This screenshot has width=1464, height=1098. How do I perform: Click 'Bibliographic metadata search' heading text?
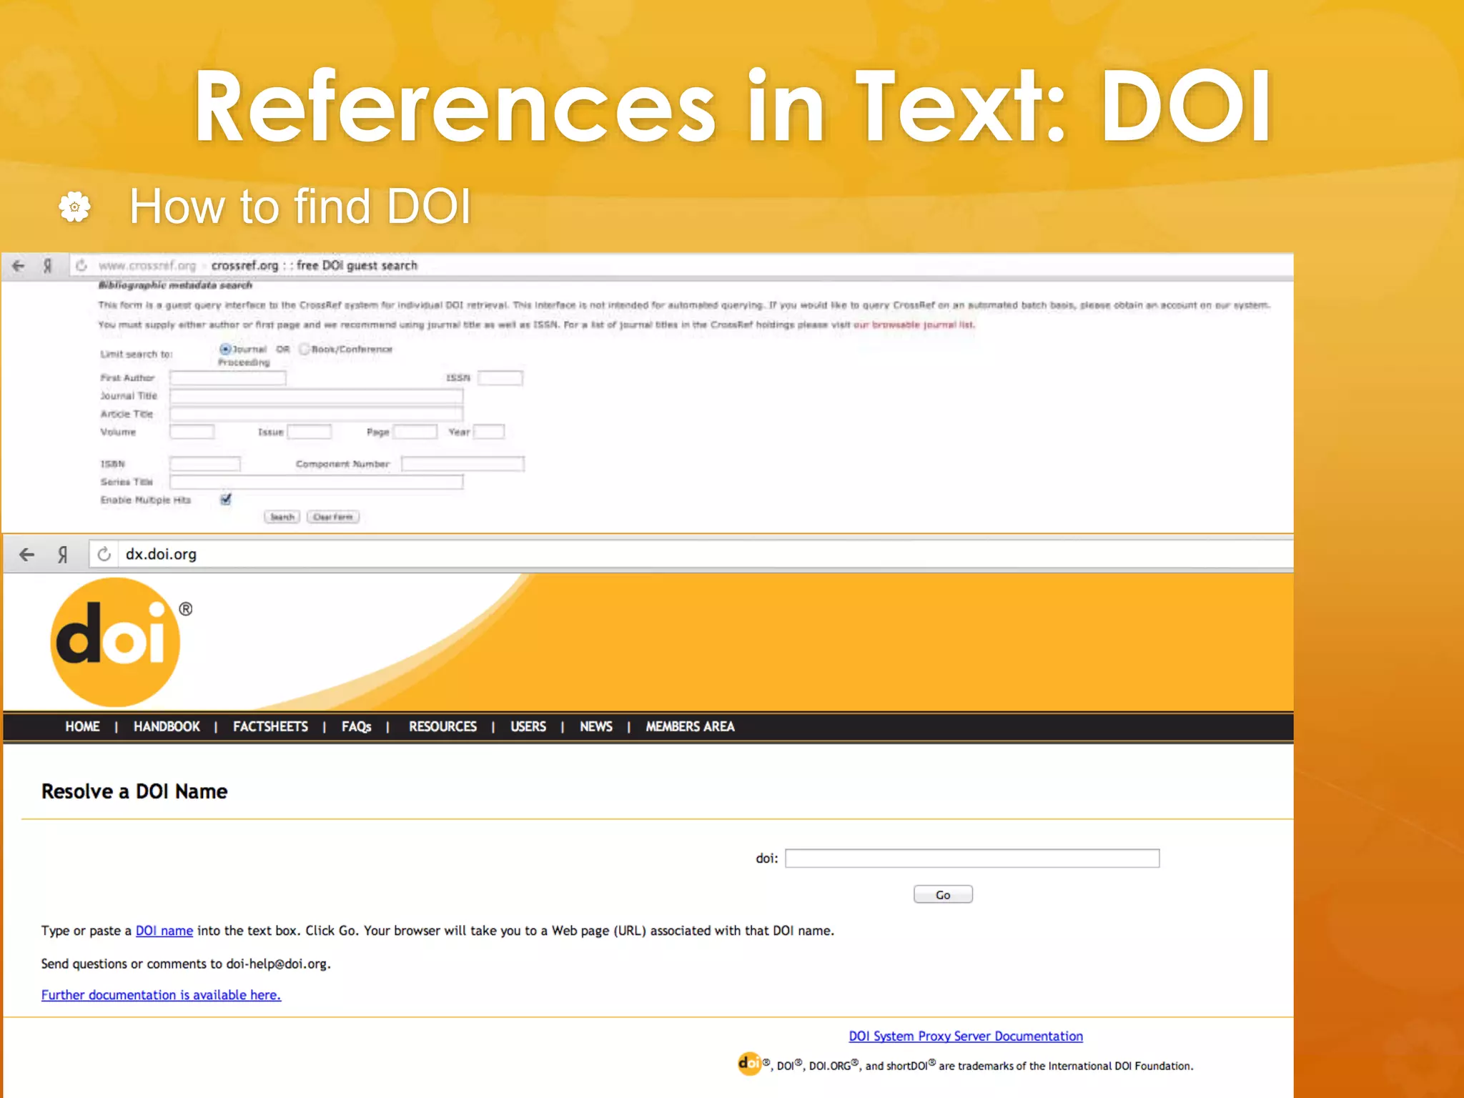coord(175,285)
